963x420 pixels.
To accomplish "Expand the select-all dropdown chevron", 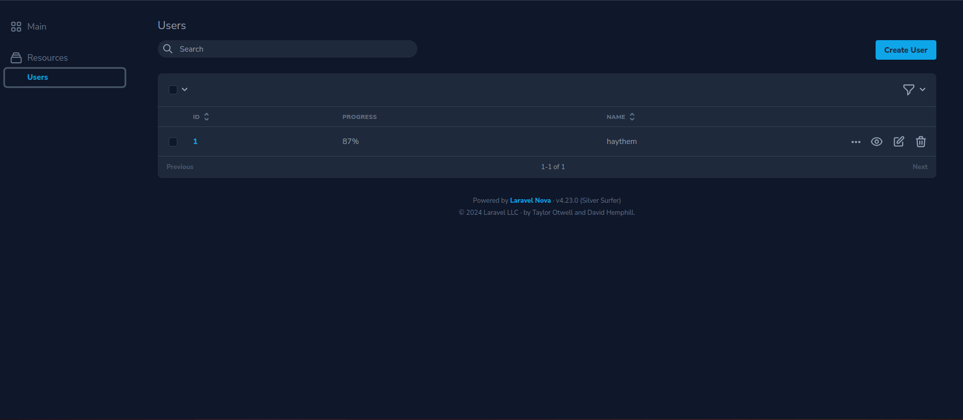I will pos(185,90).
